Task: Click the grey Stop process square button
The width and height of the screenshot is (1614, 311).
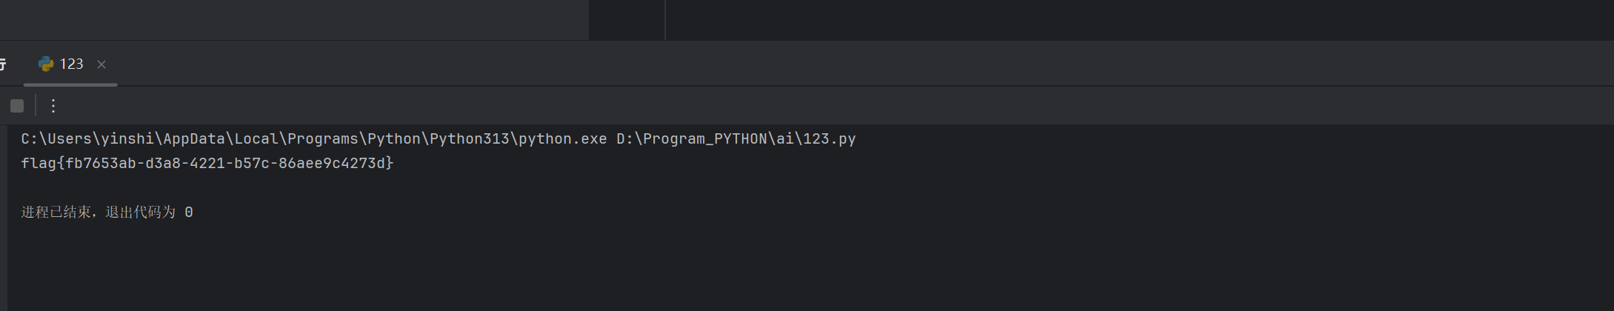Action: 17,106
